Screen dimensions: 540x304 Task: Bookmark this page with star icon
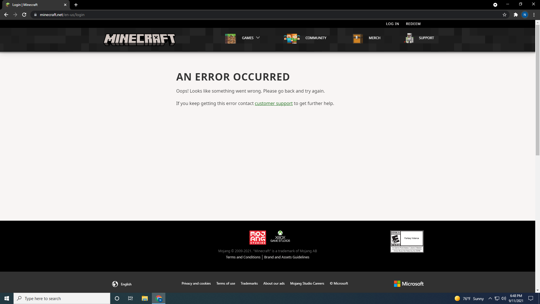[505, 15]
